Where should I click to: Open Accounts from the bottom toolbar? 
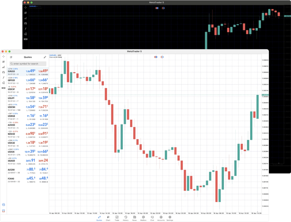tap(161, 218)
